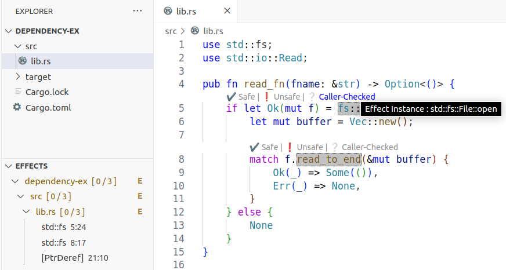The height and width of the screenshot is (270, 506).
Task: Click the Rust file icon in breadcrumb
Action: 195,31
